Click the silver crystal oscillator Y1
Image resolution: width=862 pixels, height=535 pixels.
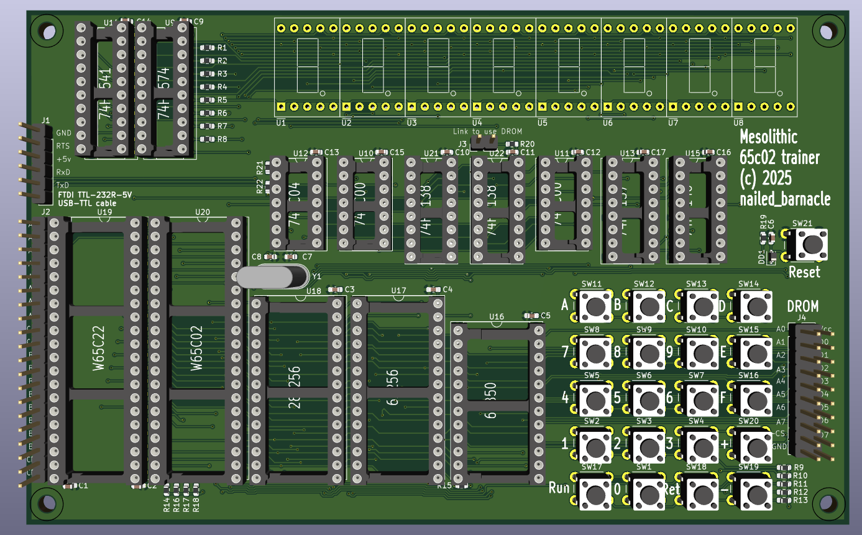(272, 277)
